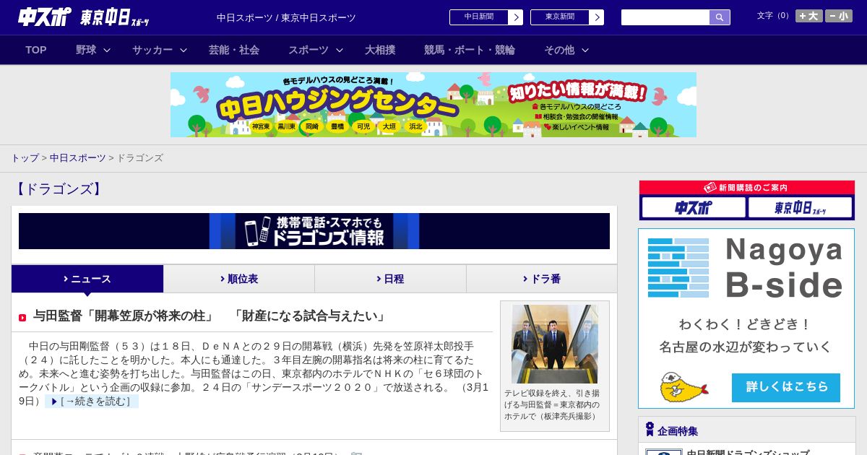The height and width of the screenshot is (455, 867).
Task: Open 芸能・社会 navigation item
Action: click(234, 50)
